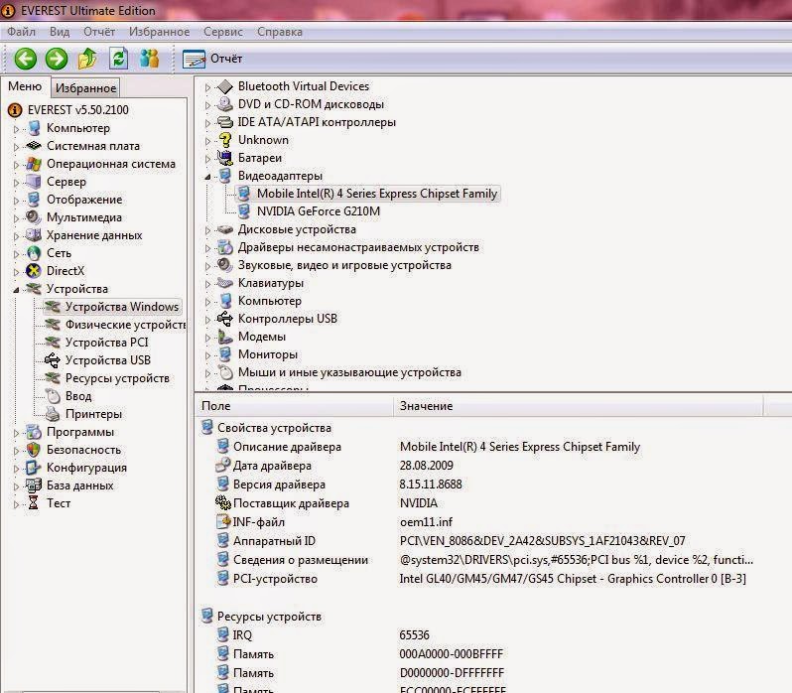792x693 pixels.
Task: Switch to the Меню tab
Action: coord(25,86)
